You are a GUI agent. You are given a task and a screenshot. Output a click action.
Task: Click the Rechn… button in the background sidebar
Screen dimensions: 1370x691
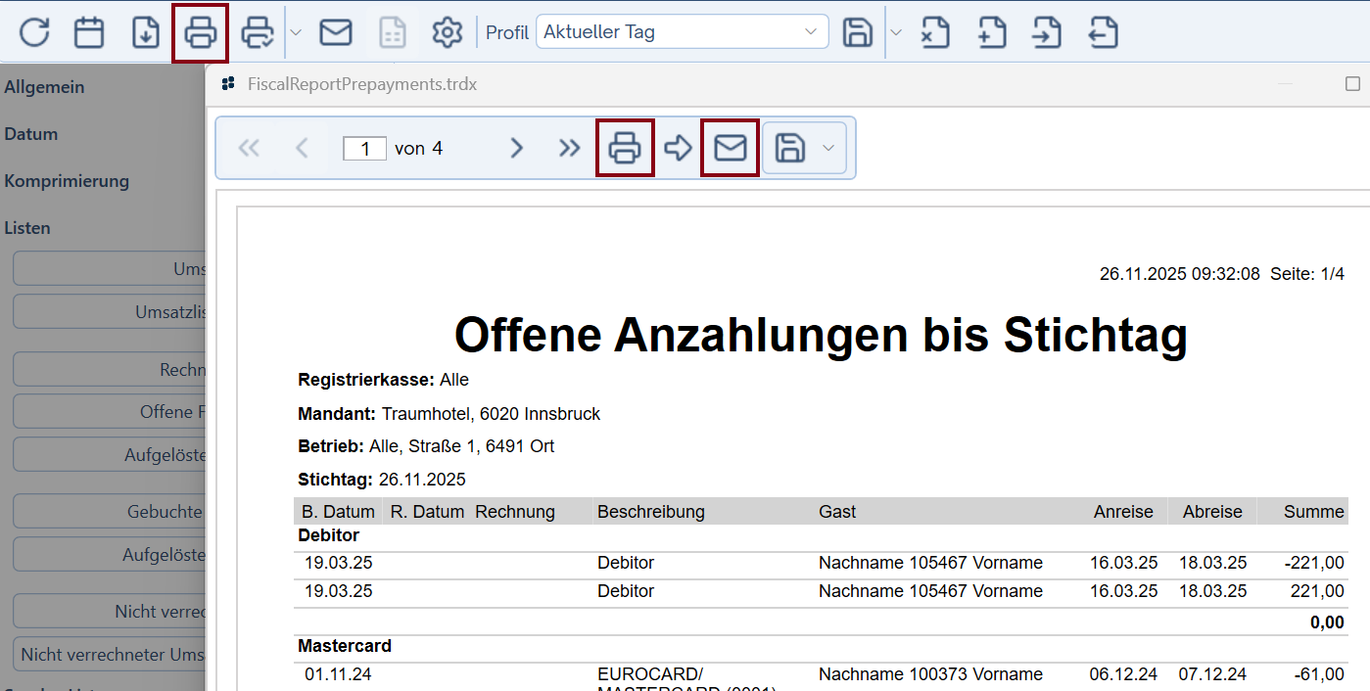click(109, 370)
